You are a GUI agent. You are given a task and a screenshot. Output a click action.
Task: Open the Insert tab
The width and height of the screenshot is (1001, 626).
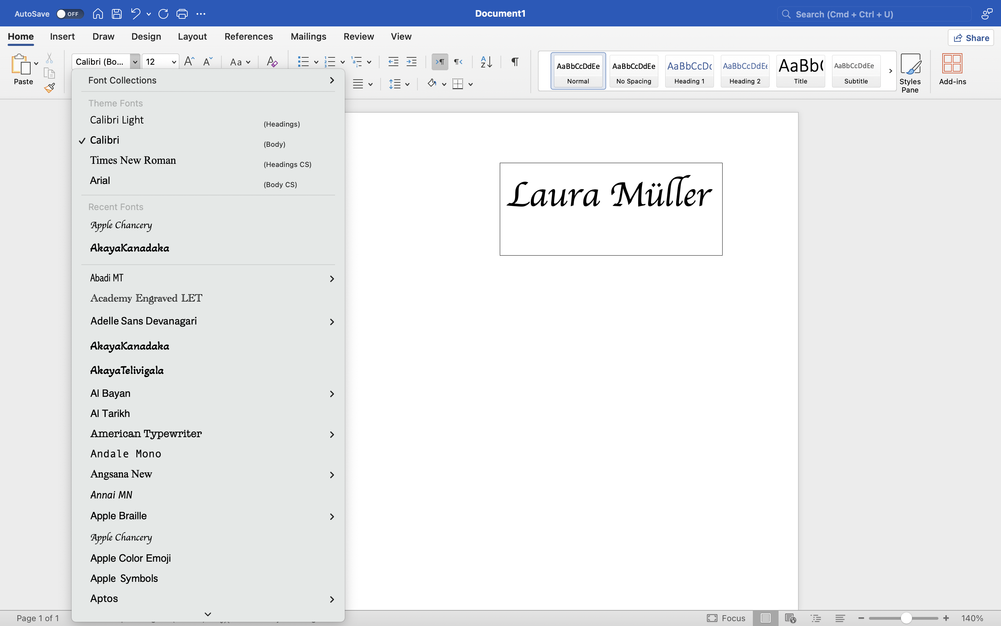click(x=63, y=37)
